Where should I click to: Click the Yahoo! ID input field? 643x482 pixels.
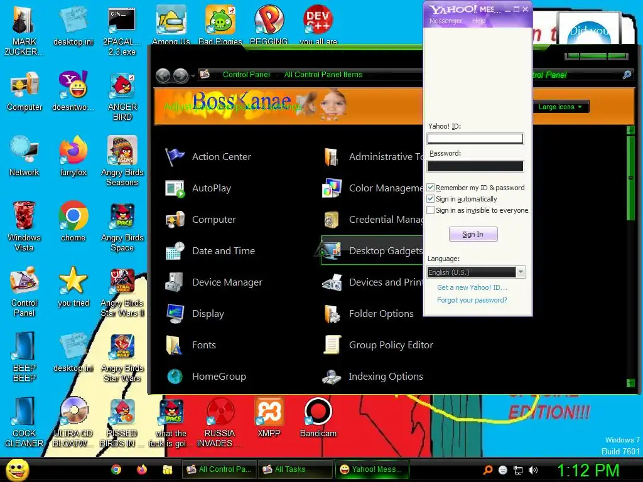(x=475, y=139)
